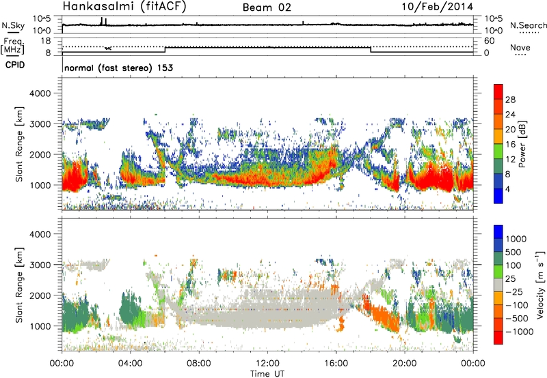Click the '08:00' time tick label
This screenshot has height=378, width=547.
[x=199, y=364]
